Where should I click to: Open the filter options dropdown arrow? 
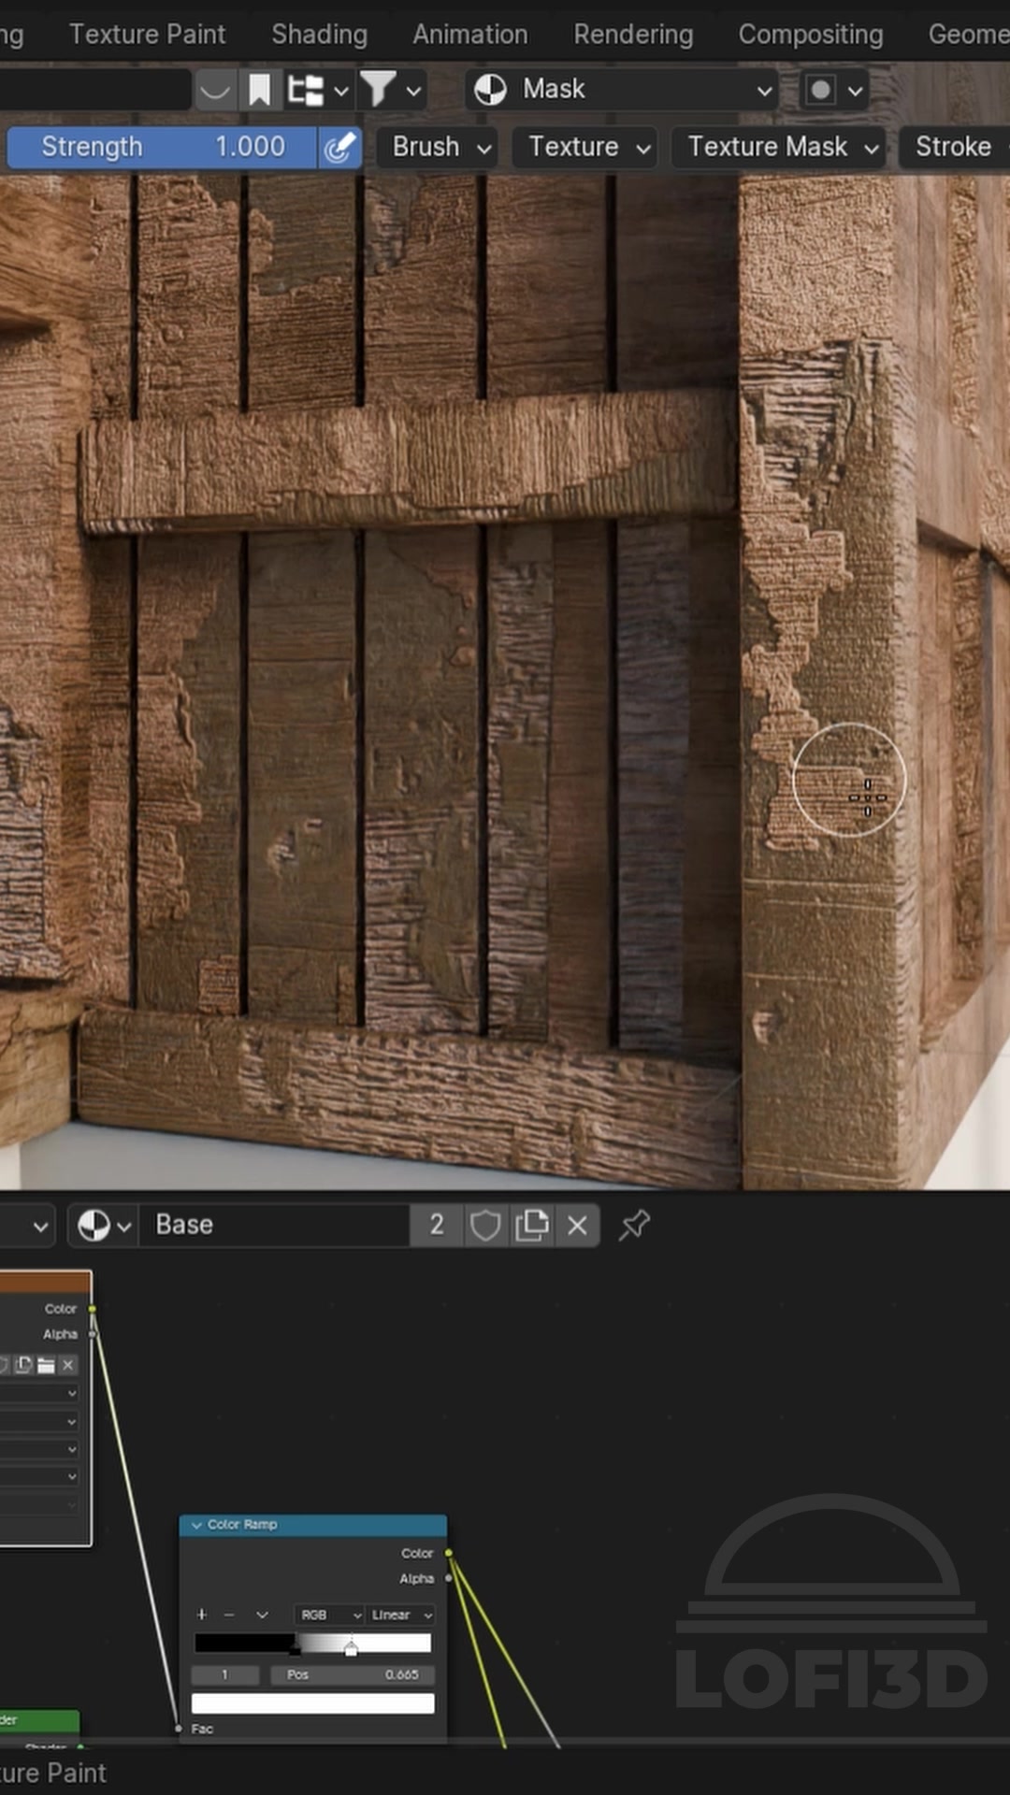point(413,92)
